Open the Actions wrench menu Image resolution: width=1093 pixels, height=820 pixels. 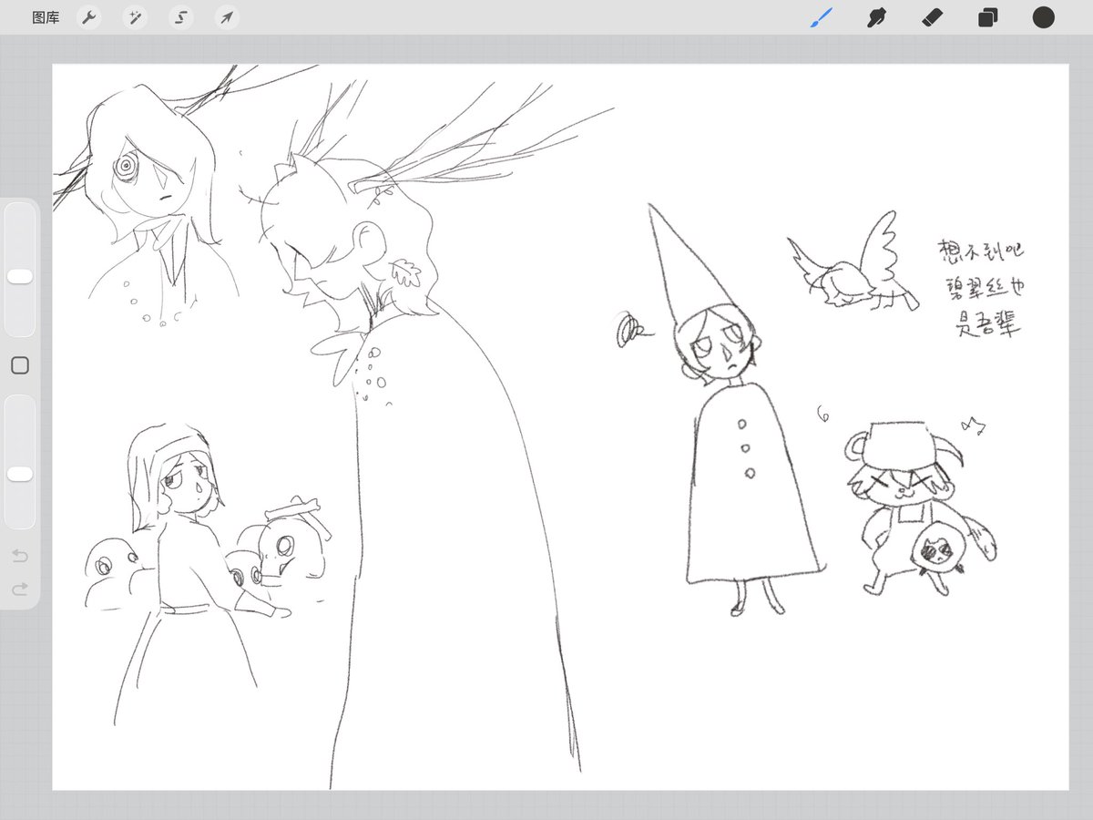click(88, 17)
